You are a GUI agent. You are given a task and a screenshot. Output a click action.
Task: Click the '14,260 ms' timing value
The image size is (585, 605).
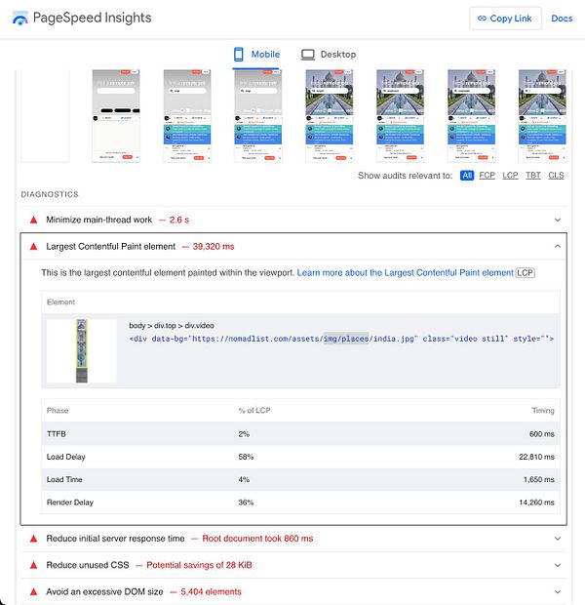click(x=536, y=502)
